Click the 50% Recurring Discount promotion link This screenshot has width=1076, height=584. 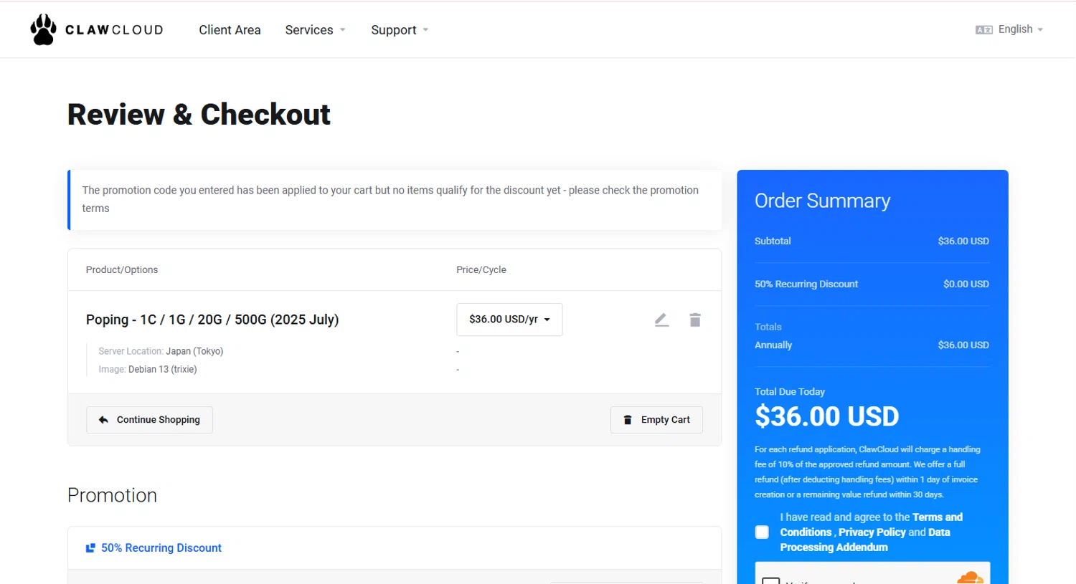[161, 548]
